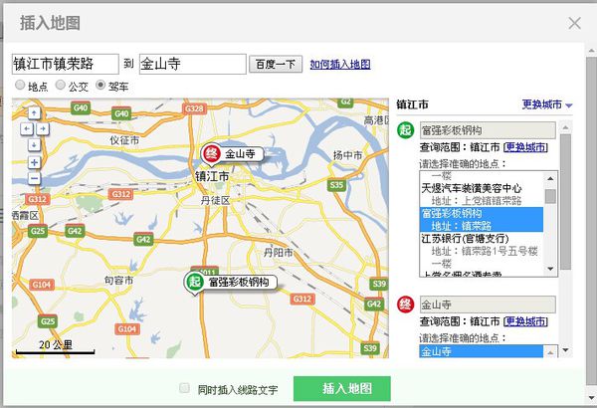Screen dimensions: 597x408
Task: Select the 驾车 radio option
Action: tap(100, 86)
